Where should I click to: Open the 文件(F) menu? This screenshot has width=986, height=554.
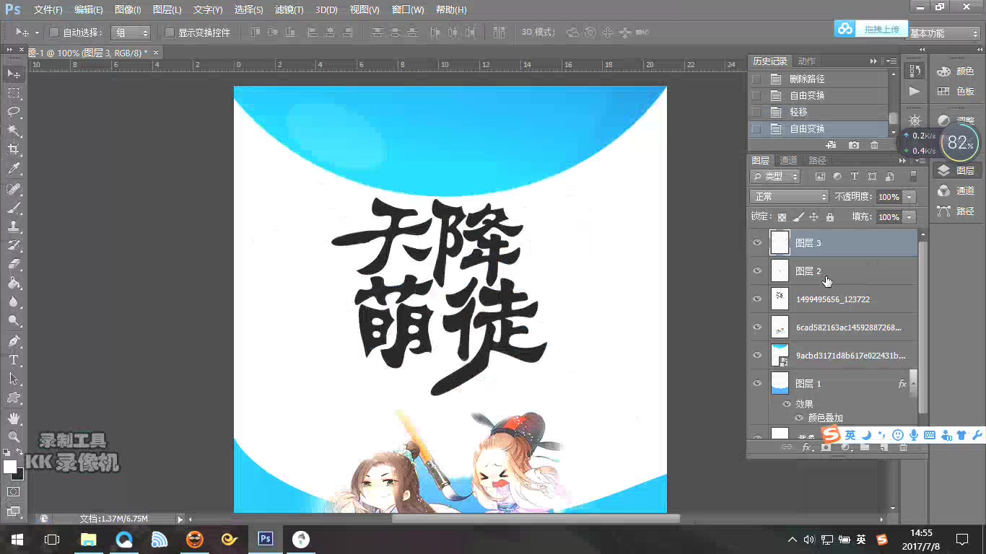48,10
